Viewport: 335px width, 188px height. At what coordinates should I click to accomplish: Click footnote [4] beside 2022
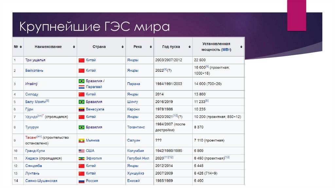(x=165, y=69)
